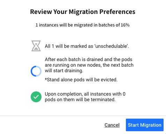Viewport: 166px width, 134px height.
Task: Click the green checkmark circle icon
Action: pyautogui.click(x=36, y=97)
